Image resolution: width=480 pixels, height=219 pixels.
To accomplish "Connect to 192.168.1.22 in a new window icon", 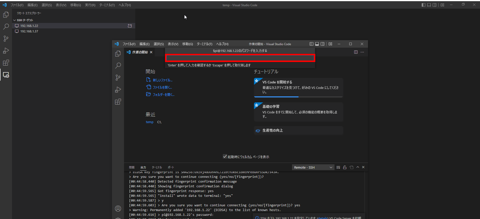I will (130, 26).
